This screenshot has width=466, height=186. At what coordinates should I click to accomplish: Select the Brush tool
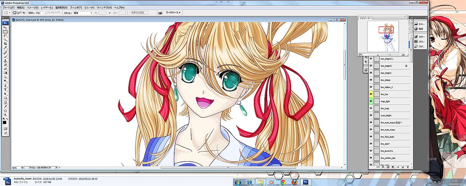click(x=5, y=57)
